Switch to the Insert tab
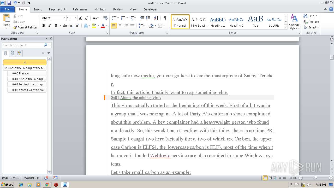Screen dimensions: 334x188 click(38, 9)
